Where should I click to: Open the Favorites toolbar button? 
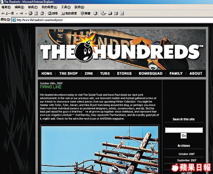pos(69,13)
